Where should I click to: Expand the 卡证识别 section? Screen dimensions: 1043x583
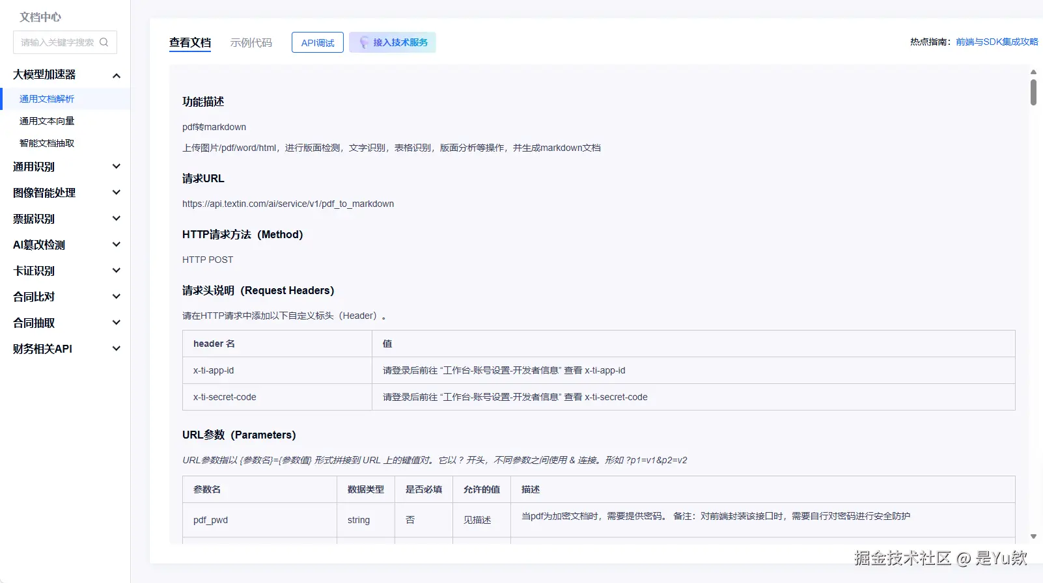point(117,271)
